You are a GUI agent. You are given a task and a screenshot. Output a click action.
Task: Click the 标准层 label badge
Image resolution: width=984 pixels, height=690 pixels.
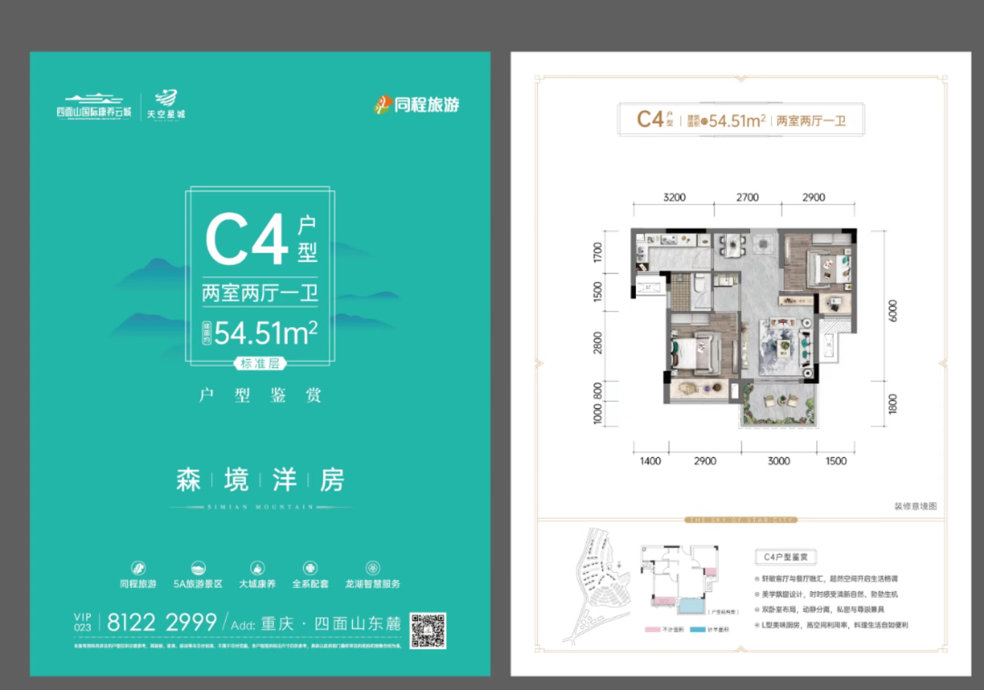260,364
